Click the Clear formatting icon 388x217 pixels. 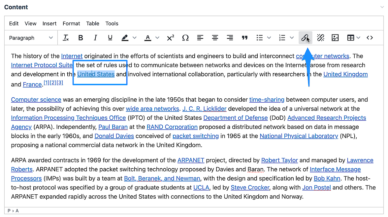point(66,38)
